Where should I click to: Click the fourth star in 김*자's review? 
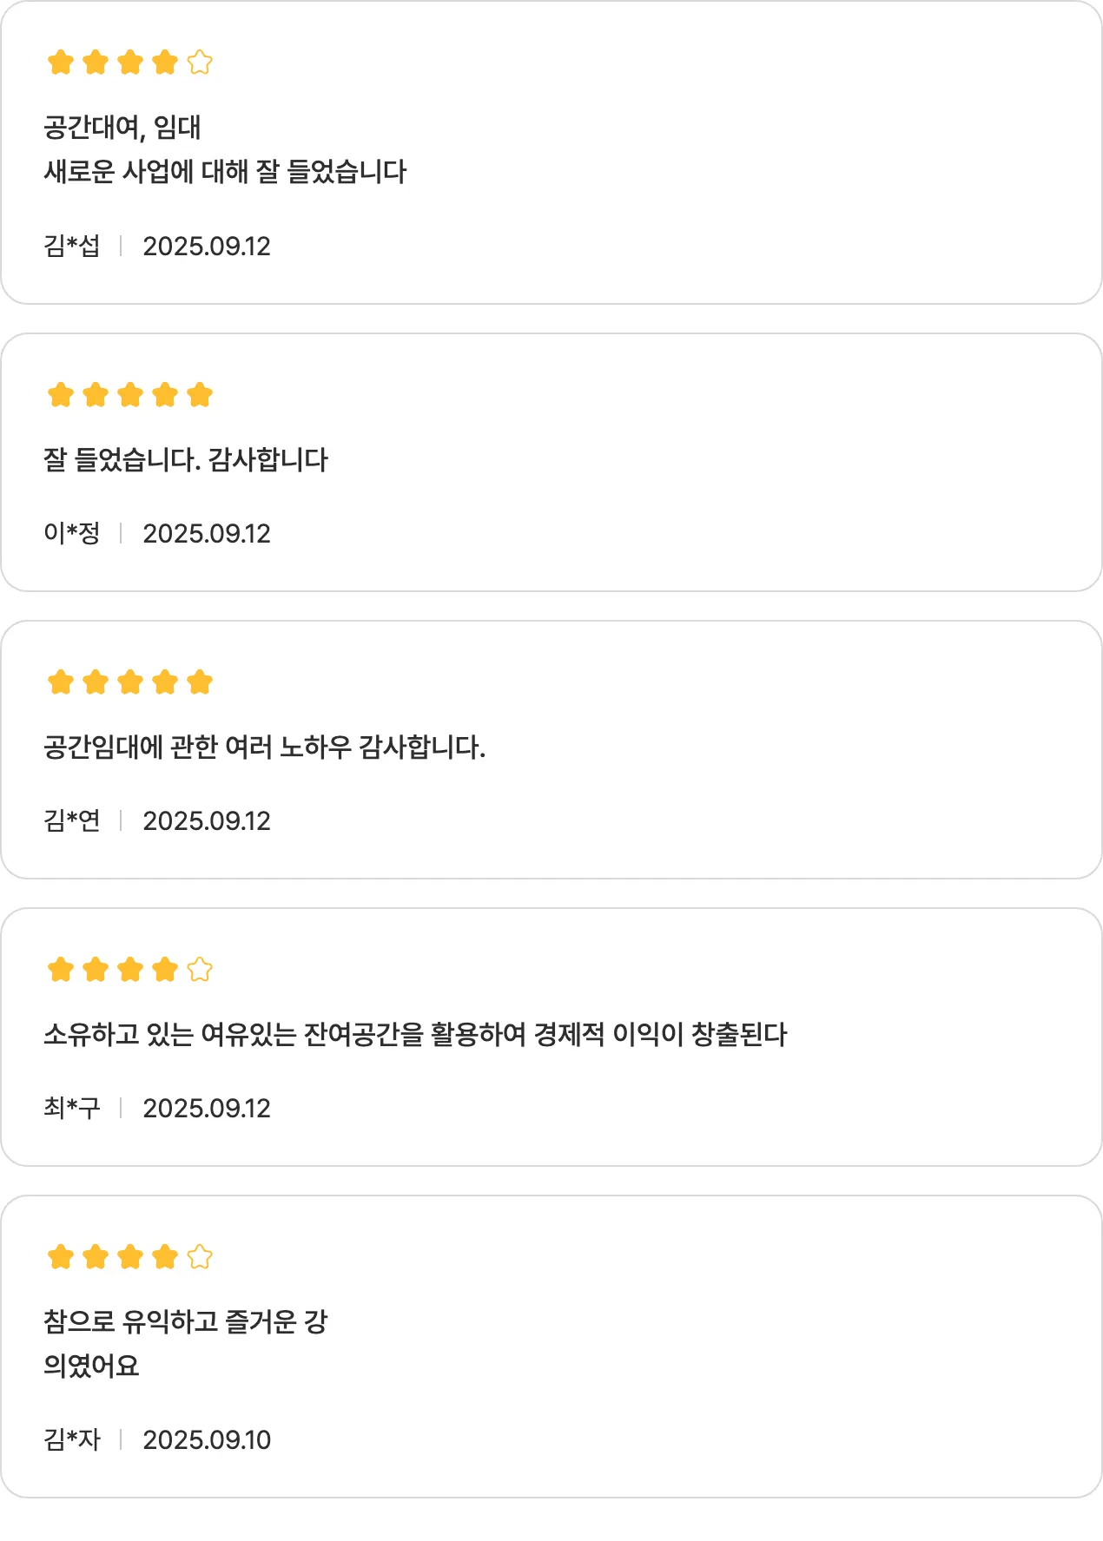[x=165, y=1257]
